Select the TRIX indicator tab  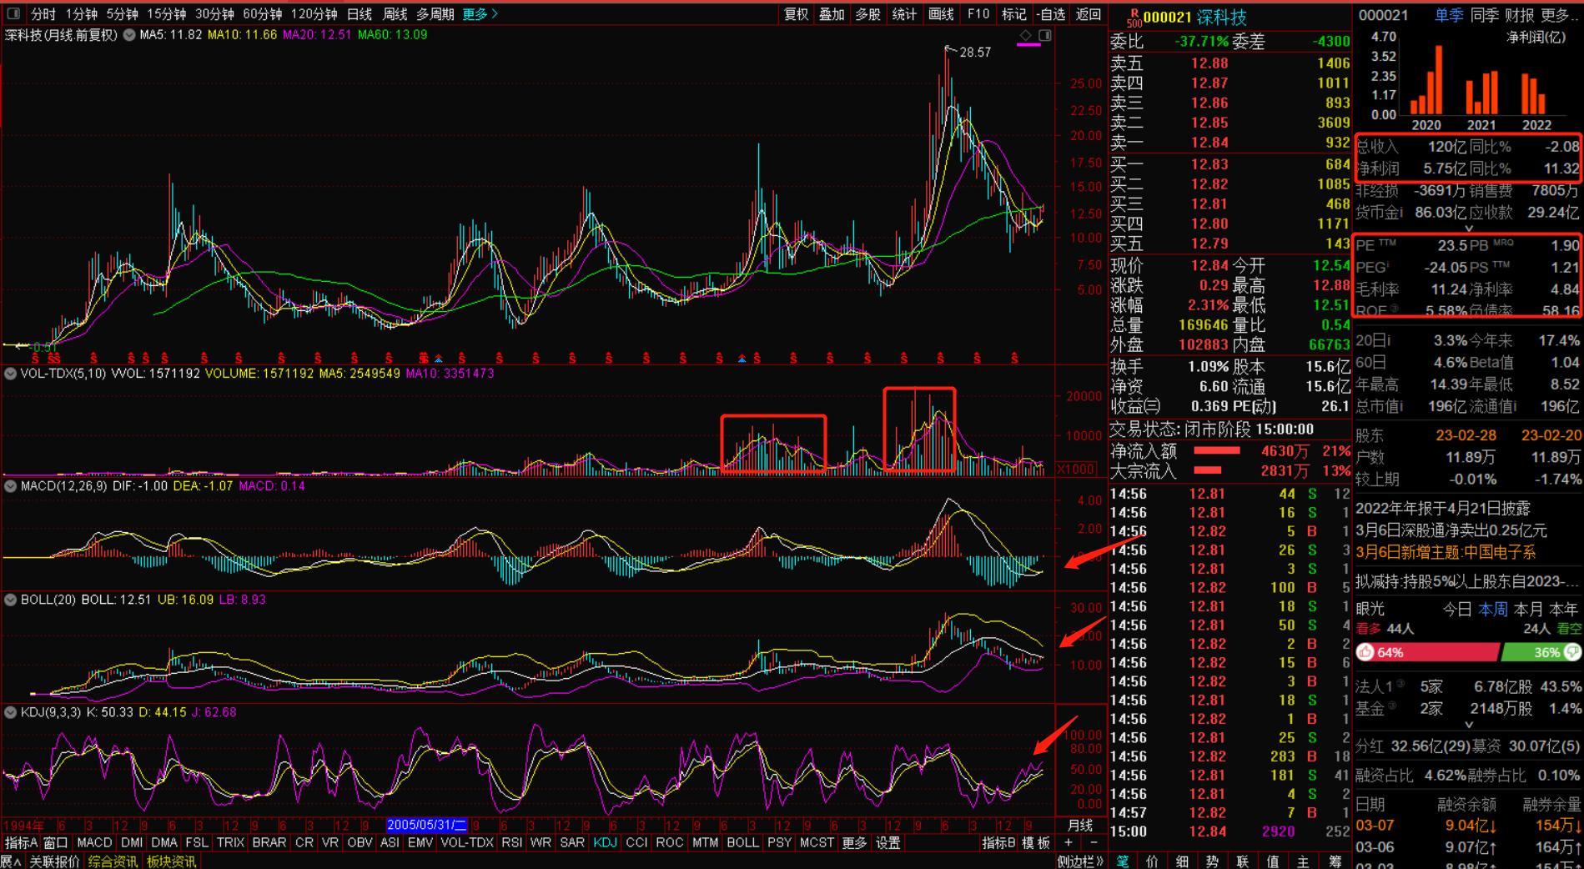[230, 843]
